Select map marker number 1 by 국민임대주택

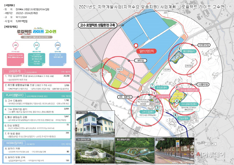(x=154, y=93)
